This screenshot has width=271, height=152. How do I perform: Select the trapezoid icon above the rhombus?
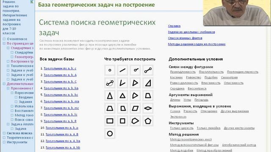pyautogui.click(x=148, y=96)
